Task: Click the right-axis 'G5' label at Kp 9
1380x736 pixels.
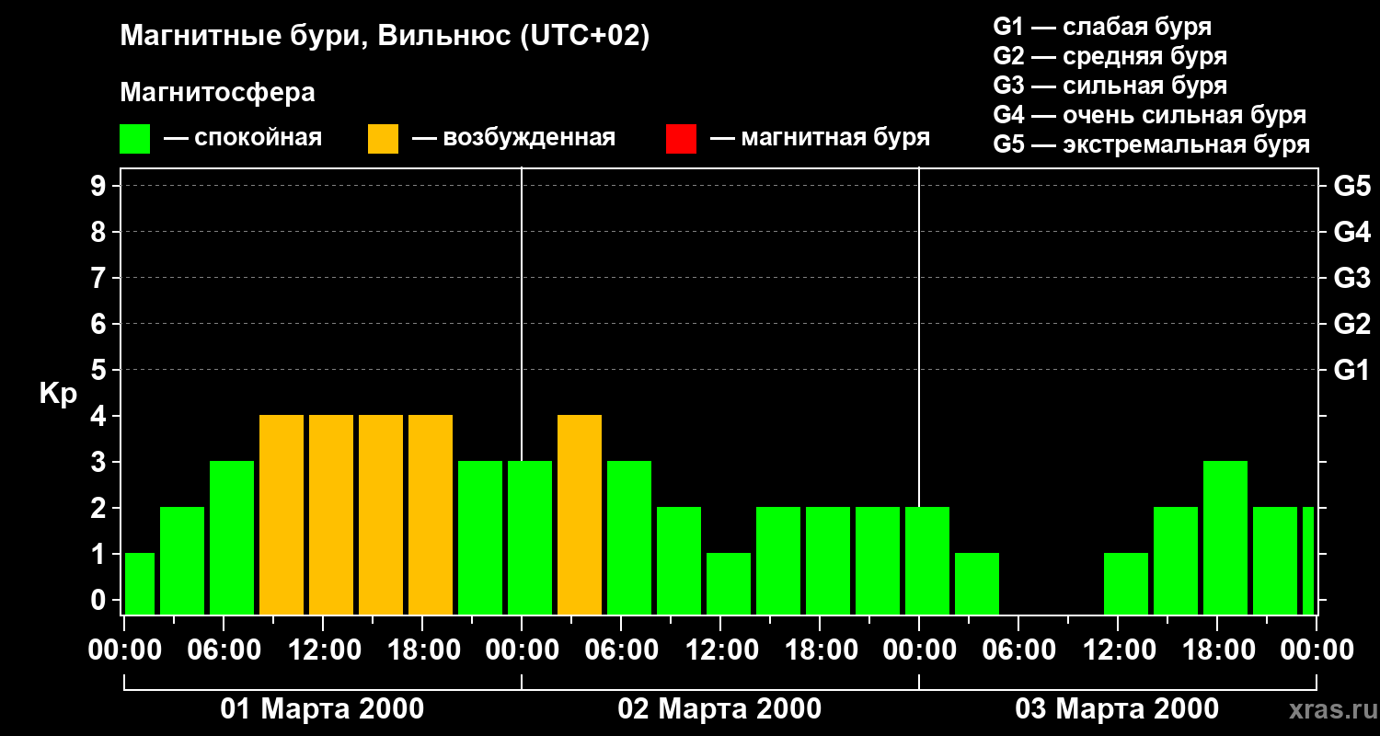Action: pyautogui.click(x=1351, y=186)
